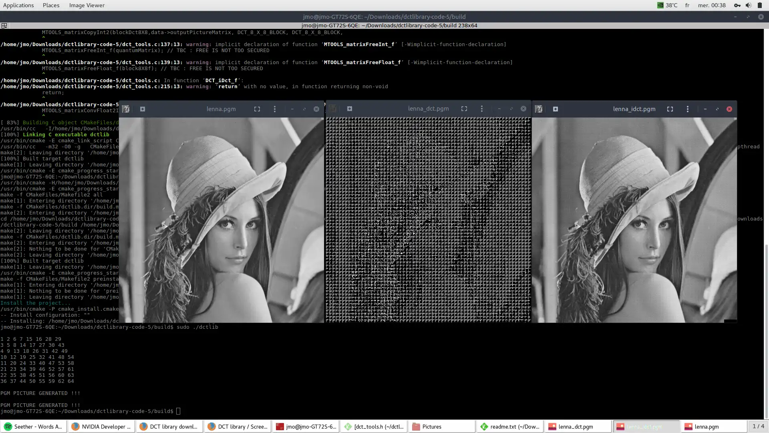Switch to readme.txt taskbar item
Image resolution: width=769 pixels, height=433 pixels.
pos(510,427)
